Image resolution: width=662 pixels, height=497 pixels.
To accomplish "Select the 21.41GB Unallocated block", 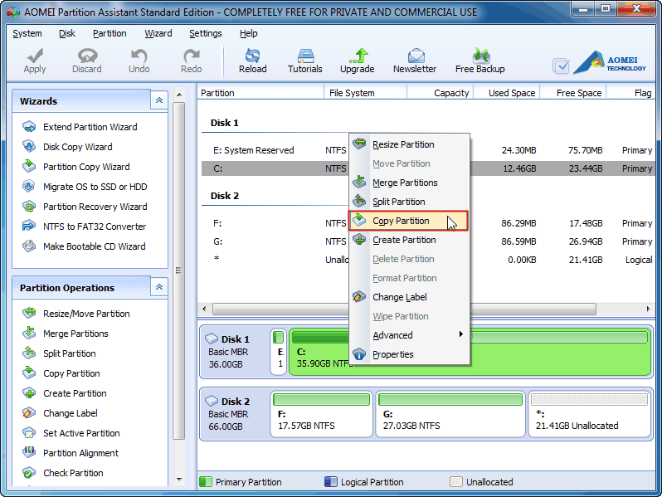I will pos(589,414).
